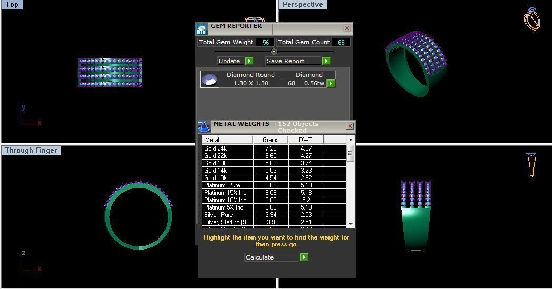This screenshot has height=289, width=552.
Task: Click the DWT column header
Action: point(306,139)
